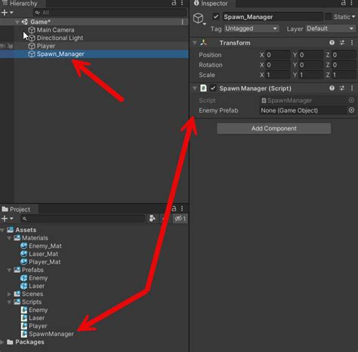
Task: Collapse the Game scene foldout
Action: pos(17,22)
